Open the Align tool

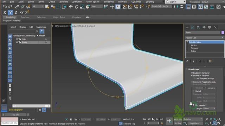point(181,7)
